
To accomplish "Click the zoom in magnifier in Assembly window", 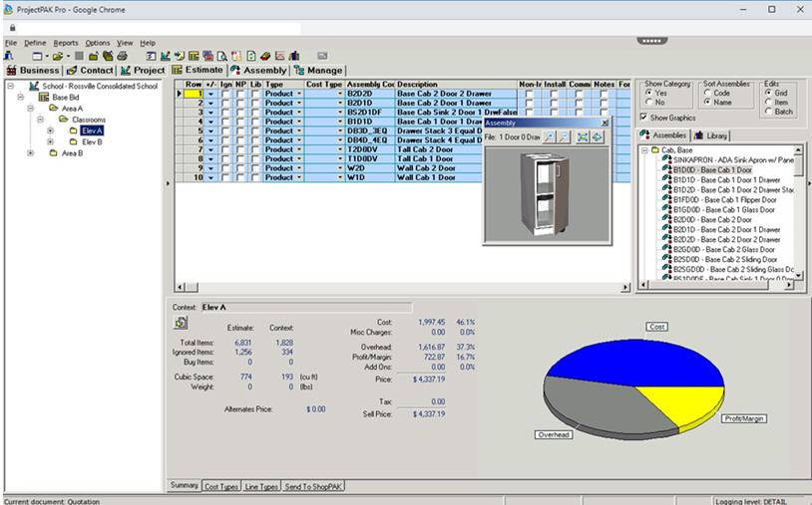I will point(549,137).
